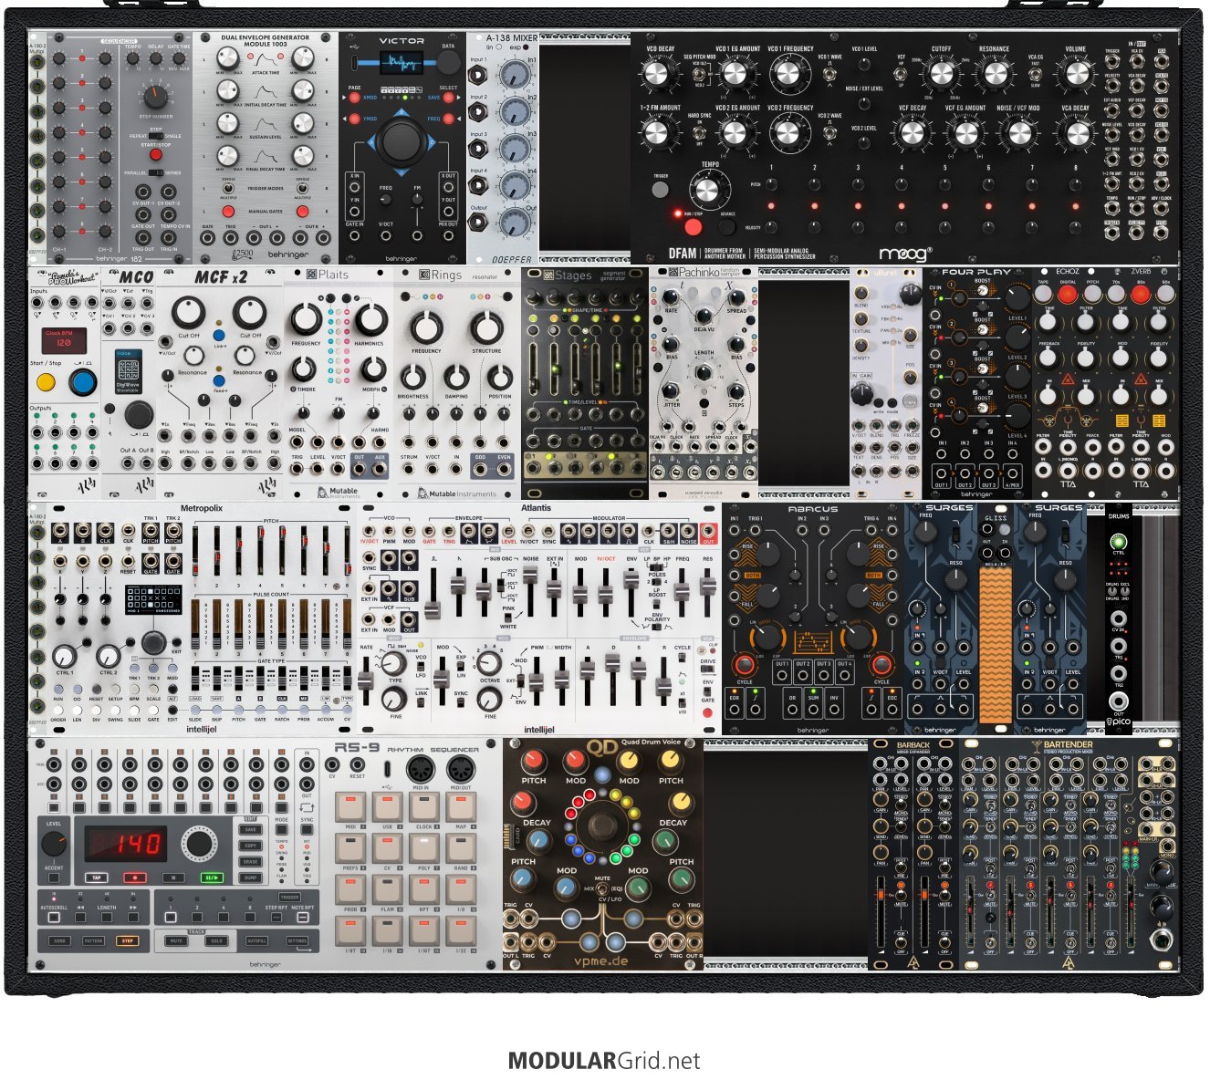Click the Plaits module logo icon
This screenshot has width=1210, height=1080.
pyautogui.click(x=312, y=275)
